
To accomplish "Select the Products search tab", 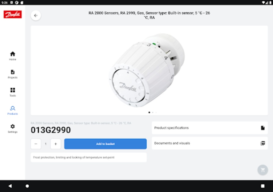I will [12, 110].
